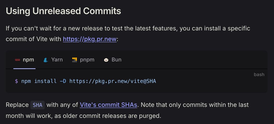Click the pkg.pr.new/vite@SHA URL in code
Screen dimensions: 274x124
click(113, 81)
